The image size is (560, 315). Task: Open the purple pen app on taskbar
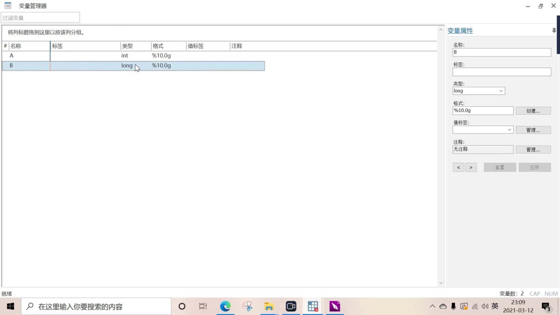[335, 306]
